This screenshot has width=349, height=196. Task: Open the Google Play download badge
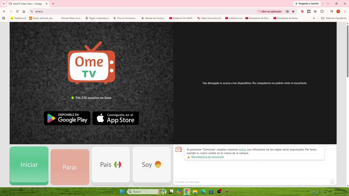tap(67, 118)
